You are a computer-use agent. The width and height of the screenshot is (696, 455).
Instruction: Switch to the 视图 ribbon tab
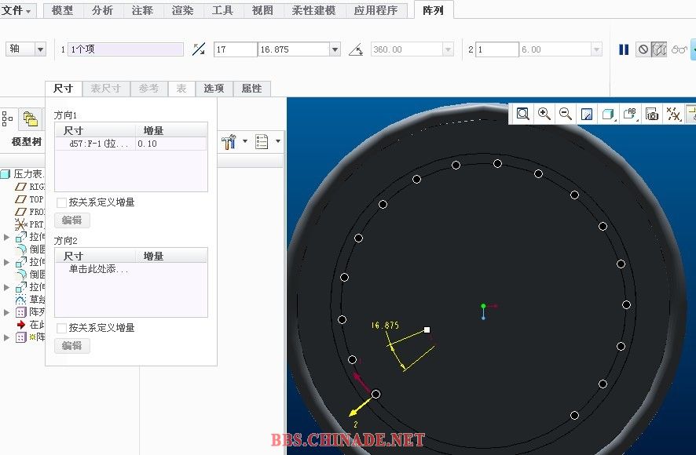pos(262,10)
